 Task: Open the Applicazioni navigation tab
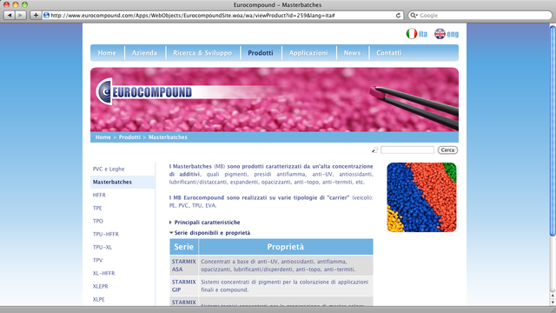point(308,53)
